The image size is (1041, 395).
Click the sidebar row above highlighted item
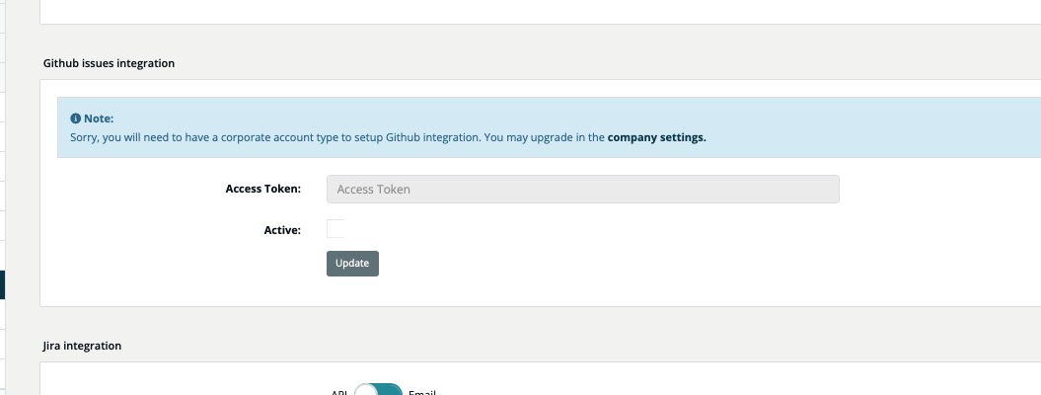2,256
